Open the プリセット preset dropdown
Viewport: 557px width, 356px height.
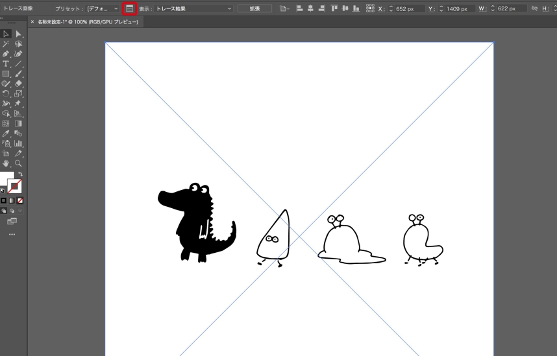pyautogui.click(x=103, y=8)
